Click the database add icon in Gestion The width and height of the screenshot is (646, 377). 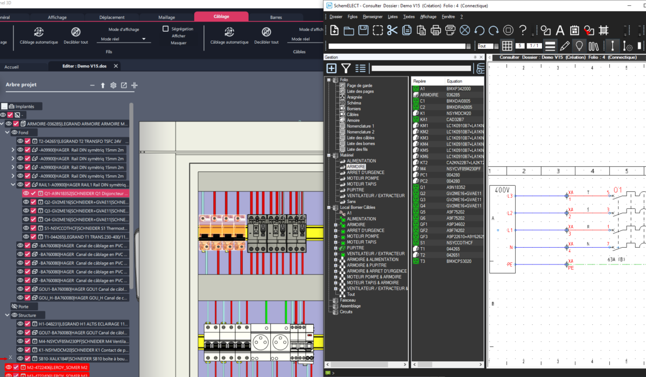(480, 68)
